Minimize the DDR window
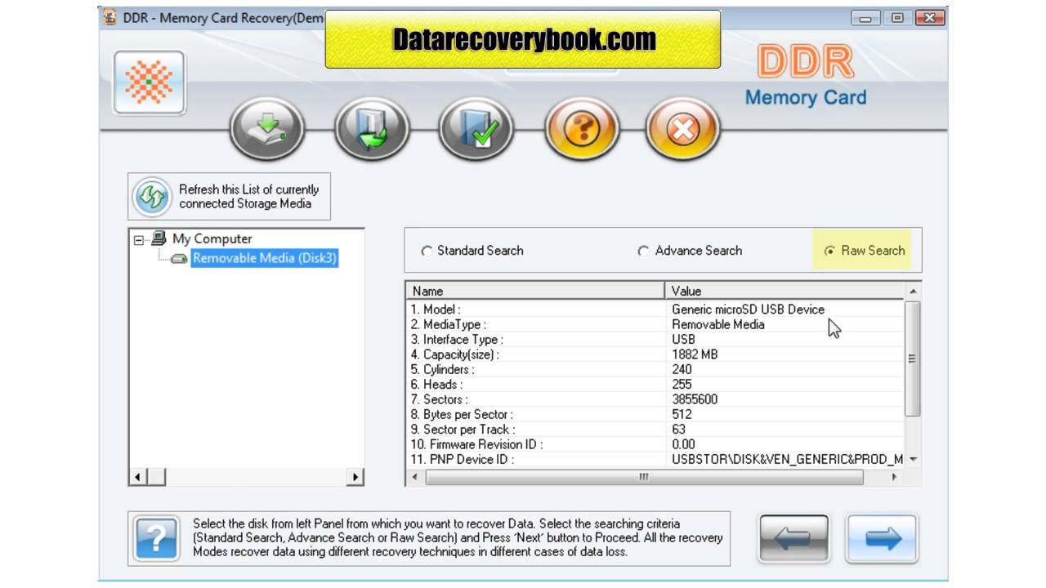This screenshot has height=588, width=1046. [x=867, y=17]
